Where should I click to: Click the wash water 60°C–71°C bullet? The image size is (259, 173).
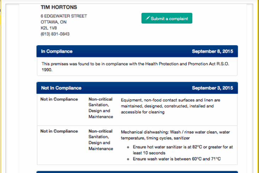point(177,159)
